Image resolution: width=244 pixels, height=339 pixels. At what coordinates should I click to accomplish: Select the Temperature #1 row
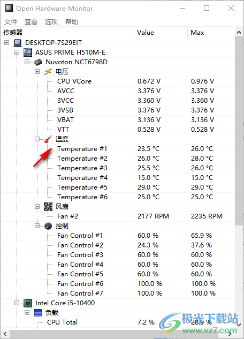pos(118,149)
